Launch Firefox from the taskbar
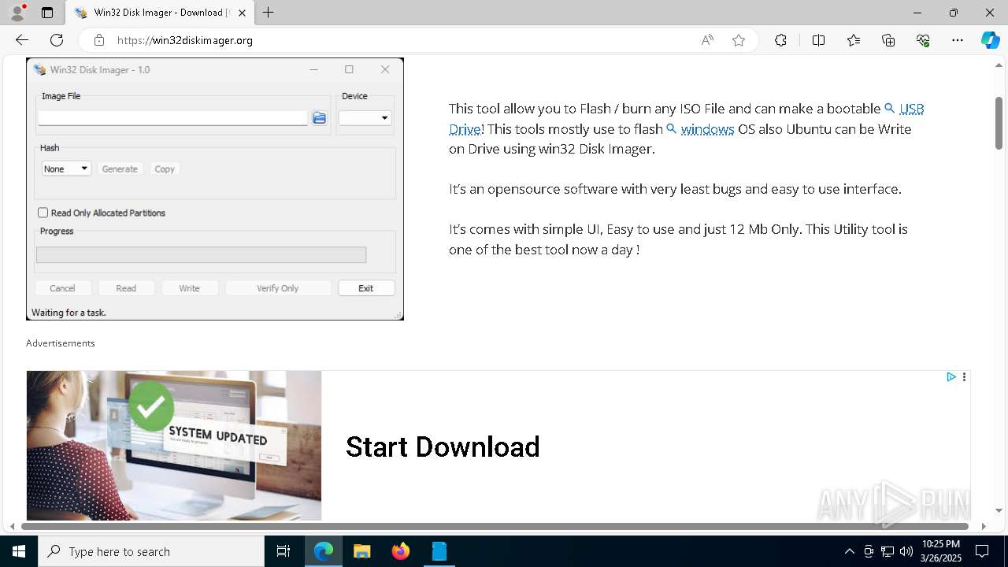This screenshot has width=1008, height=567. [x=401, y=551]
